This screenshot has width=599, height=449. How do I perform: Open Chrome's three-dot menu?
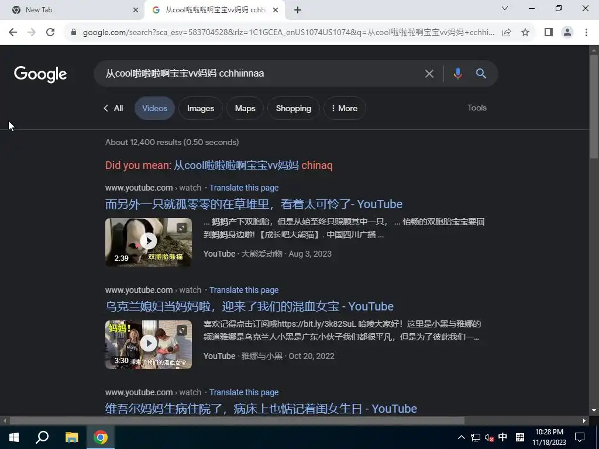pyautogui.click(x=586, y=33)
